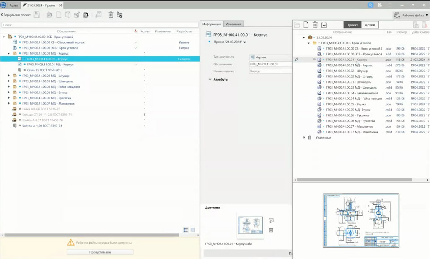430x259 pixels.
Task: Collapse the ГР03_МЧ00.41.00.01 МД Корпус node
Action: tap(8, 53)
